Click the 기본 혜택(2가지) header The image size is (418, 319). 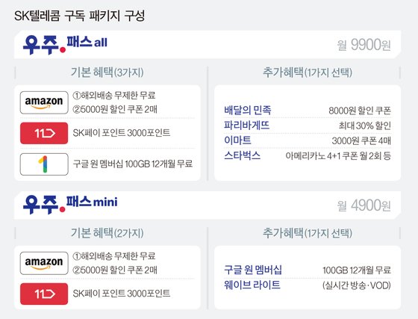pyautogui.click(x=107, y=233)
